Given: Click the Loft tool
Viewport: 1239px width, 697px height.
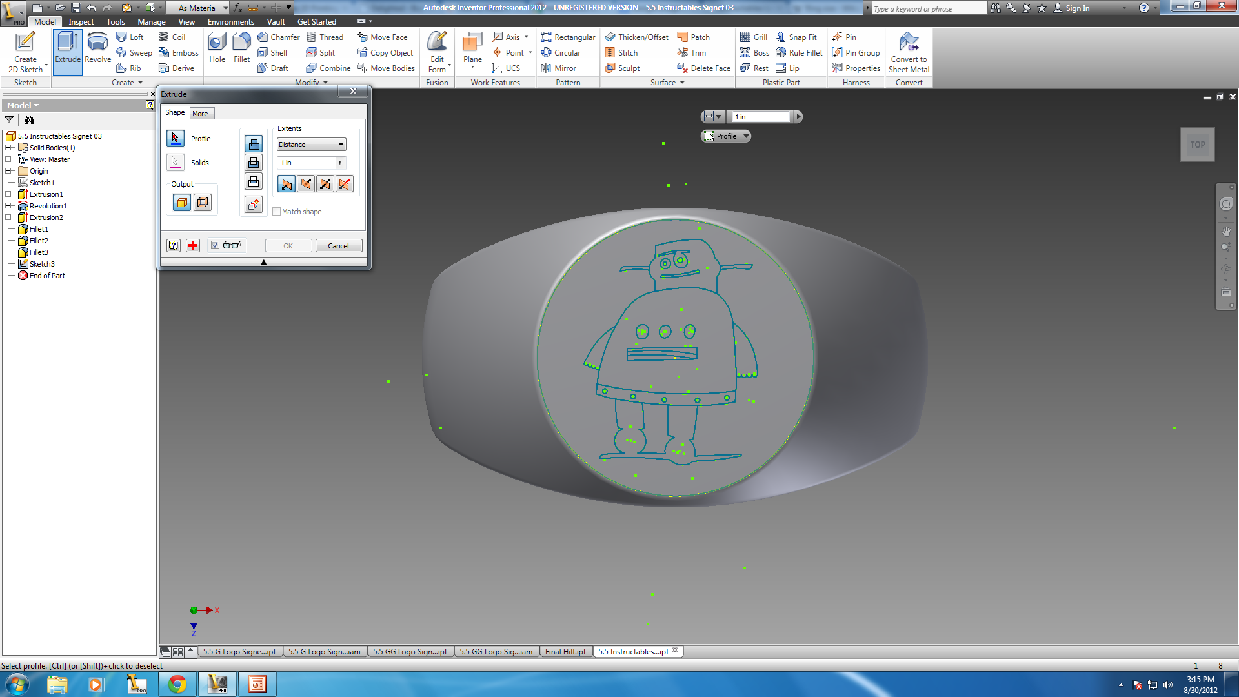Looking at the screenshot, I should point(130,37).
